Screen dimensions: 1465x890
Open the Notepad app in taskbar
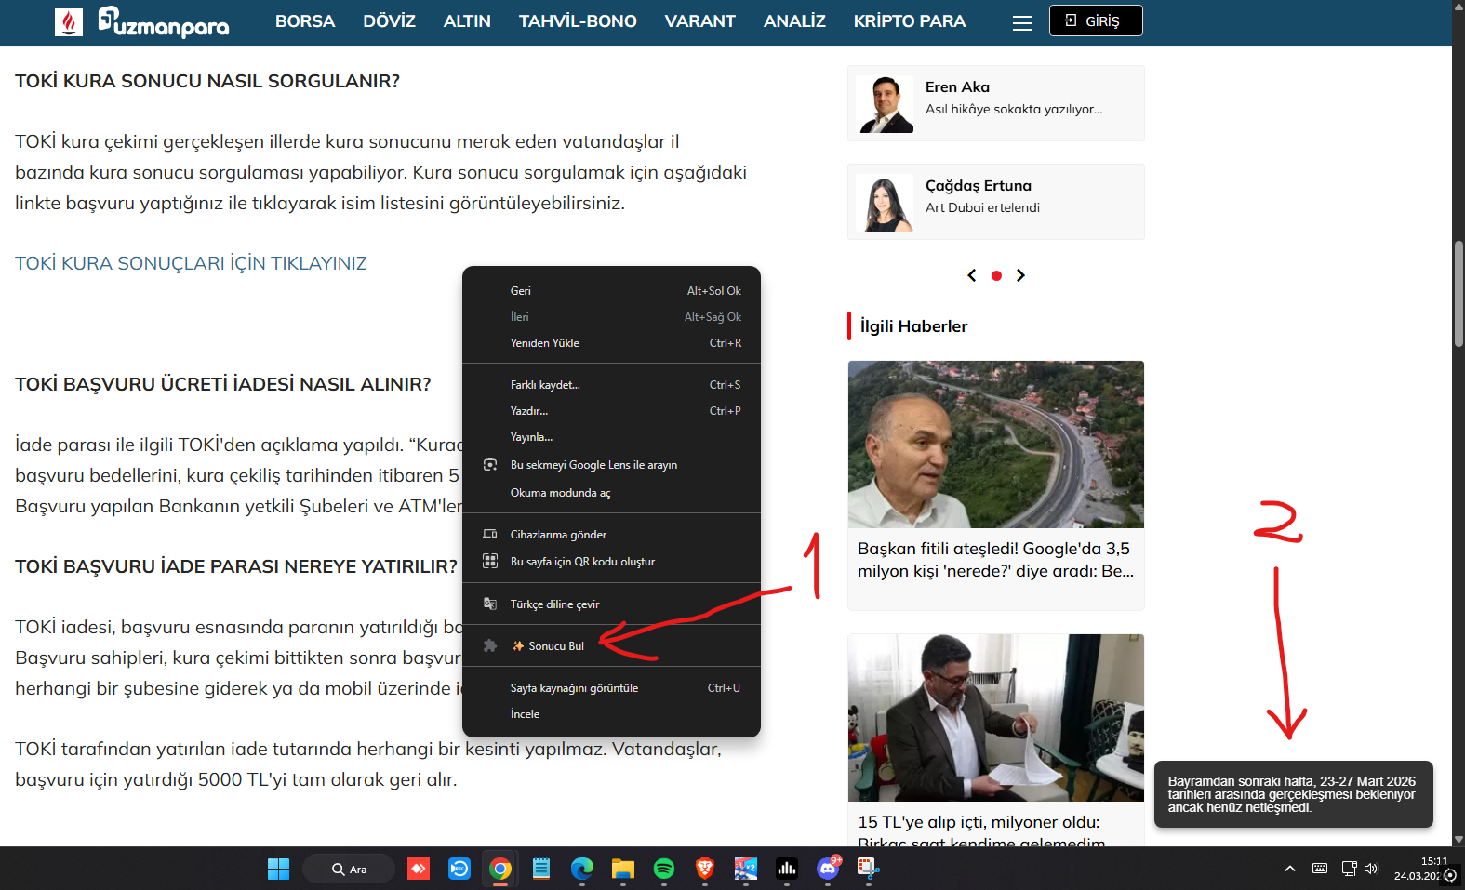541,869
